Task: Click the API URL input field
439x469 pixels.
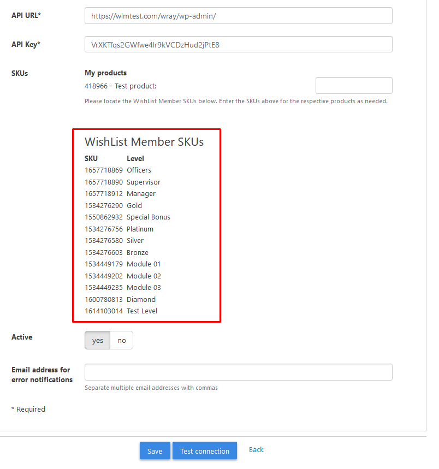Action: click(239, 15)
